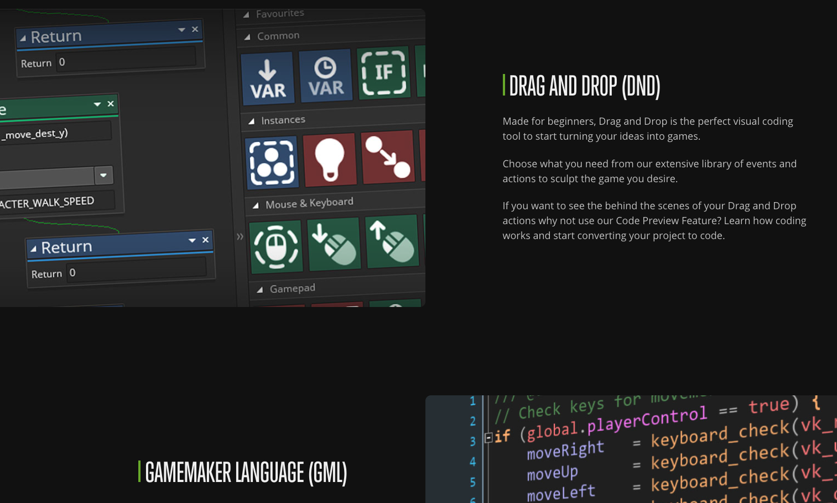837x503 pixels.
Task: Open the GML code screenshot image
Action: coord(631,449)
